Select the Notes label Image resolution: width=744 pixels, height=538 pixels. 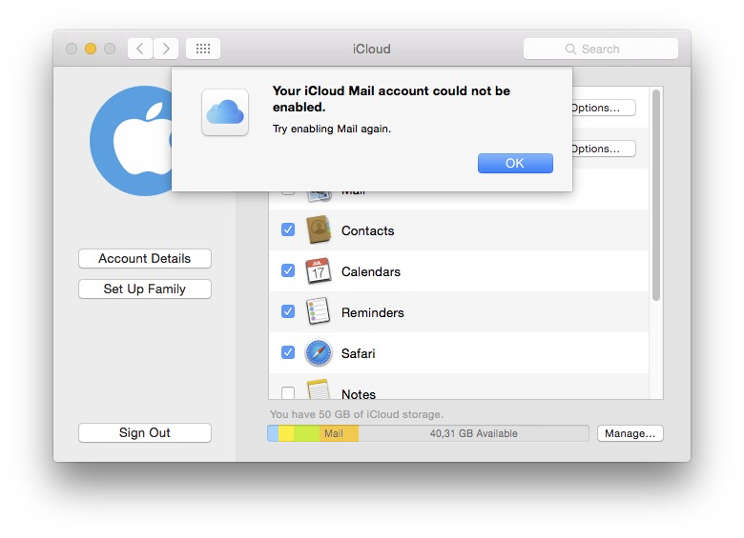359,394
